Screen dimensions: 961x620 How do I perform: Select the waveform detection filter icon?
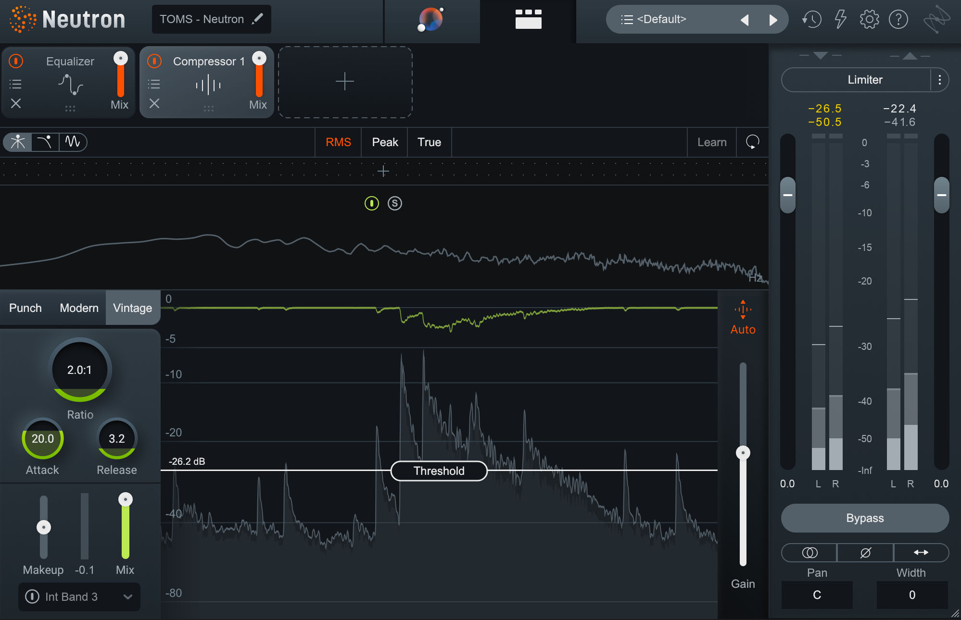tap(73, 142)
